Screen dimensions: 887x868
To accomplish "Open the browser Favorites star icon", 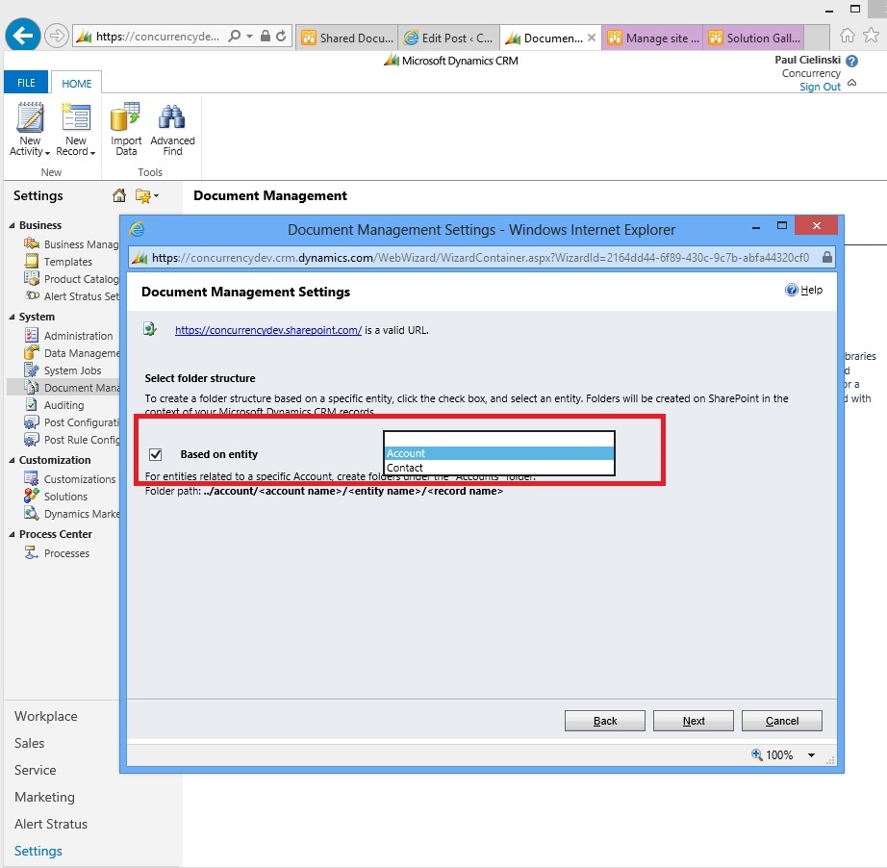I will (x=872, y=36).
